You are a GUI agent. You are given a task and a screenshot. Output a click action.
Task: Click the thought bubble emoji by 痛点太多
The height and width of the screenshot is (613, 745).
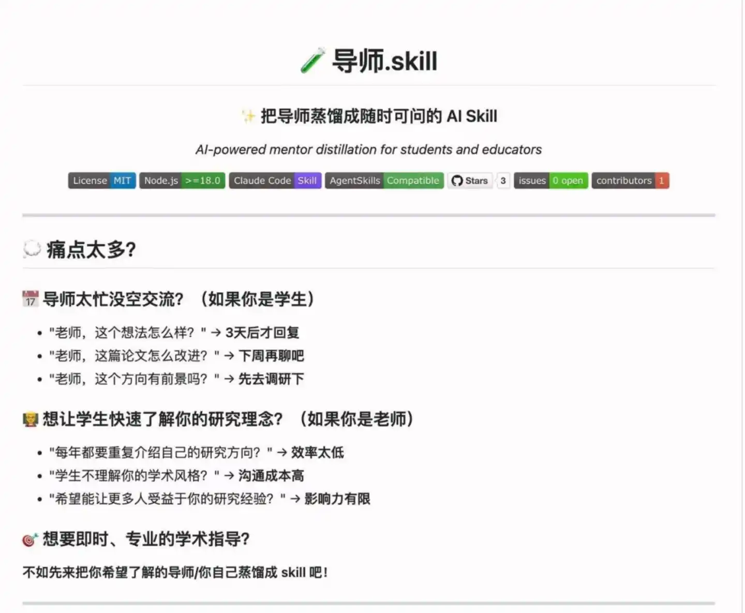click(x=32, y=249)
